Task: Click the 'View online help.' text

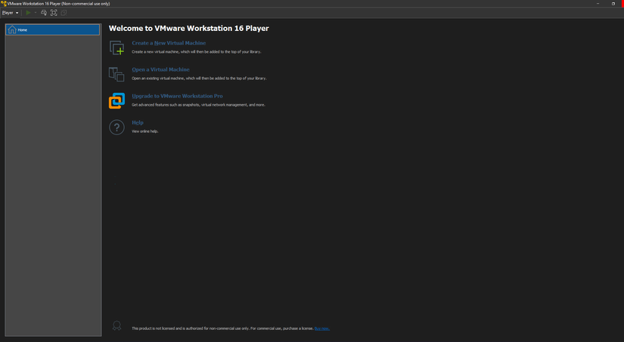Action: (145, 131)
